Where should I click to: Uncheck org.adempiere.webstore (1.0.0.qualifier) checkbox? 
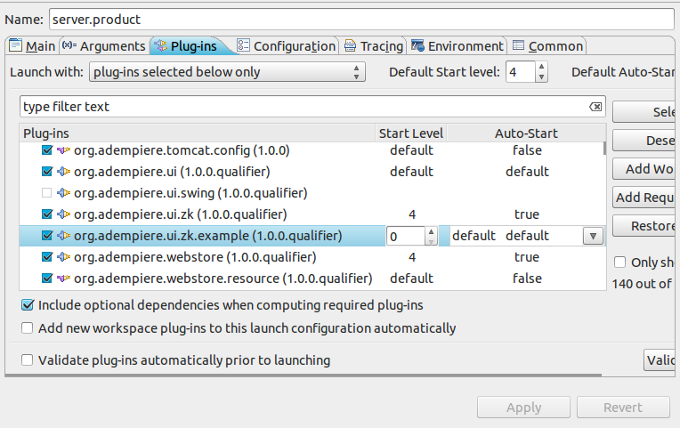pos(47,257)
